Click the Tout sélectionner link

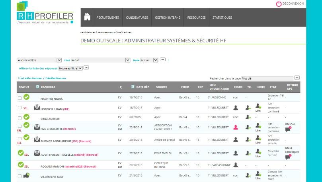tap(30, 78)
